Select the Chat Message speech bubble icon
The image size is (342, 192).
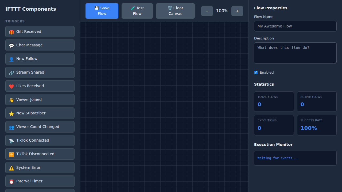[x=11, y=45]
